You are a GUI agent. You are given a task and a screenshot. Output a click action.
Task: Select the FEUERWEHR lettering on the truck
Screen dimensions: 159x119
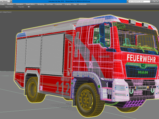(x=141, y=58)
